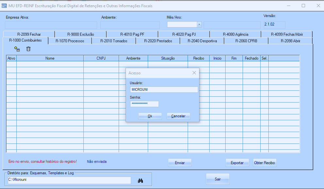Click Cancelar in the login dialog

[x=178, y=116]
